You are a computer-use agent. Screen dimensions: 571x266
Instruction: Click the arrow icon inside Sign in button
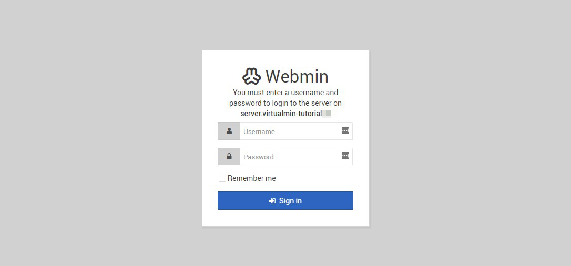[272, 201]
